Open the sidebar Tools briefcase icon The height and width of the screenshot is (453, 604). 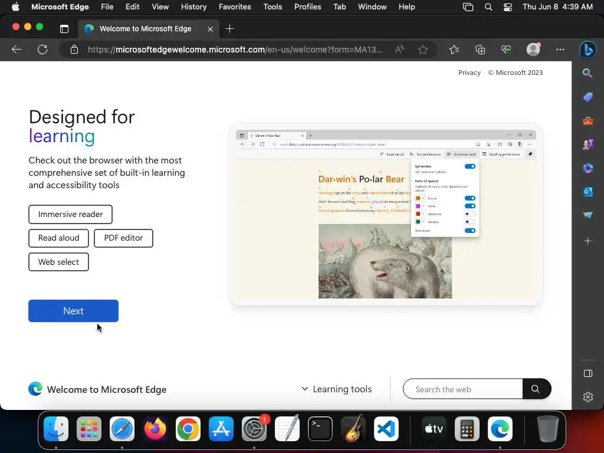[x=588, y=121]
